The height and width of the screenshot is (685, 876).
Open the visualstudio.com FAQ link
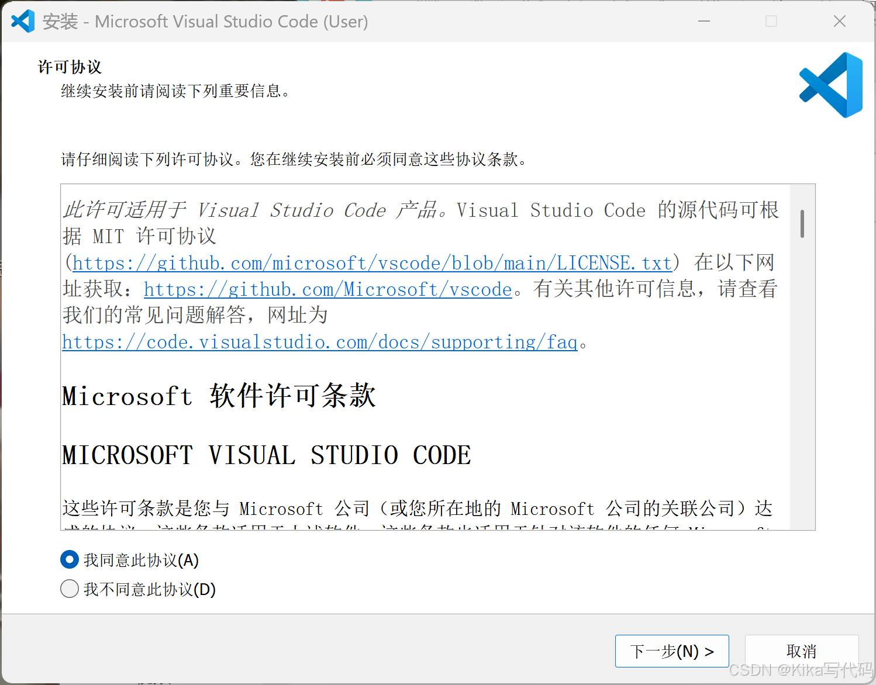pyautogui.click(x=319, y=342)
